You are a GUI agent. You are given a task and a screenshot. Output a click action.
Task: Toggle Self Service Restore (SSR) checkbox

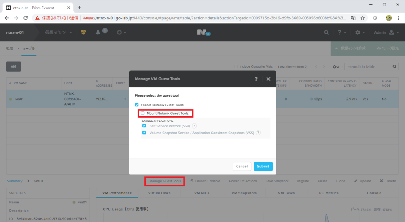click(x=144, y=125)
